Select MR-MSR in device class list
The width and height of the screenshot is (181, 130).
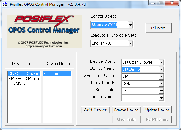[x=24, y=83]
